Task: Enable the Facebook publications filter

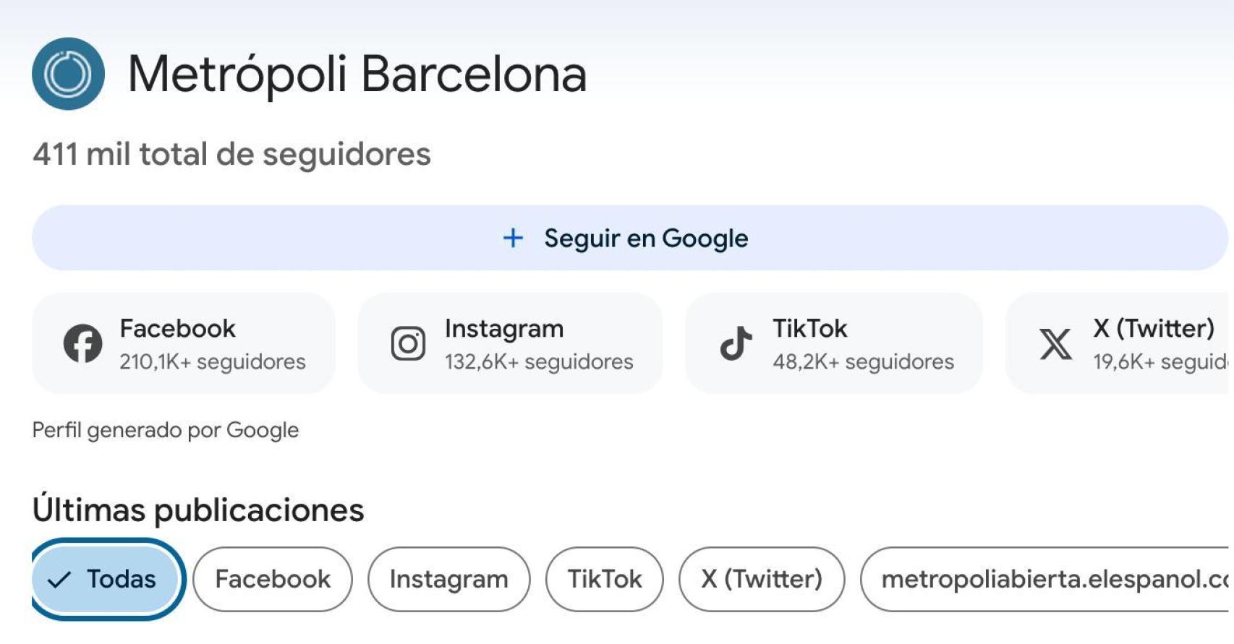Action: (273, 578)
